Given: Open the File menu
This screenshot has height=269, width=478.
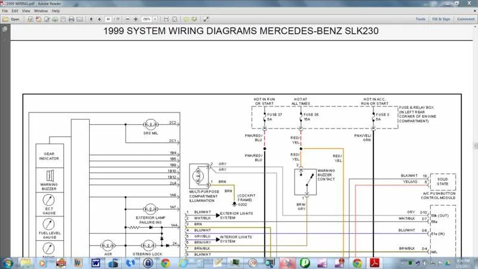Looking at the screenshot, I should [5, 11].
